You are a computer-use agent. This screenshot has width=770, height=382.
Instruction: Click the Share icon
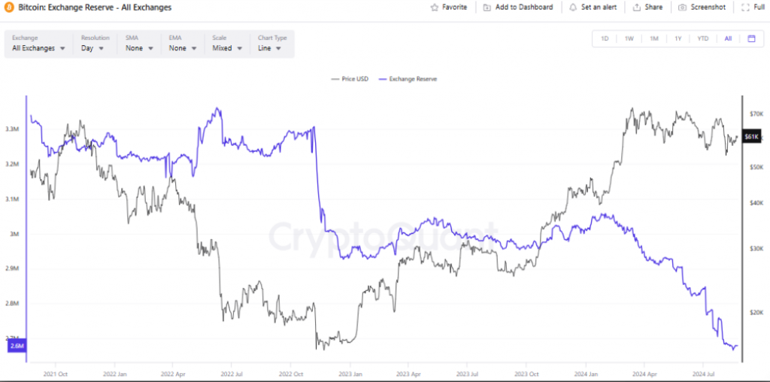636,8
